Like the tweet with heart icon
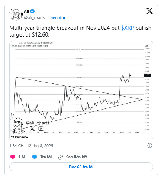 (13, 157)
